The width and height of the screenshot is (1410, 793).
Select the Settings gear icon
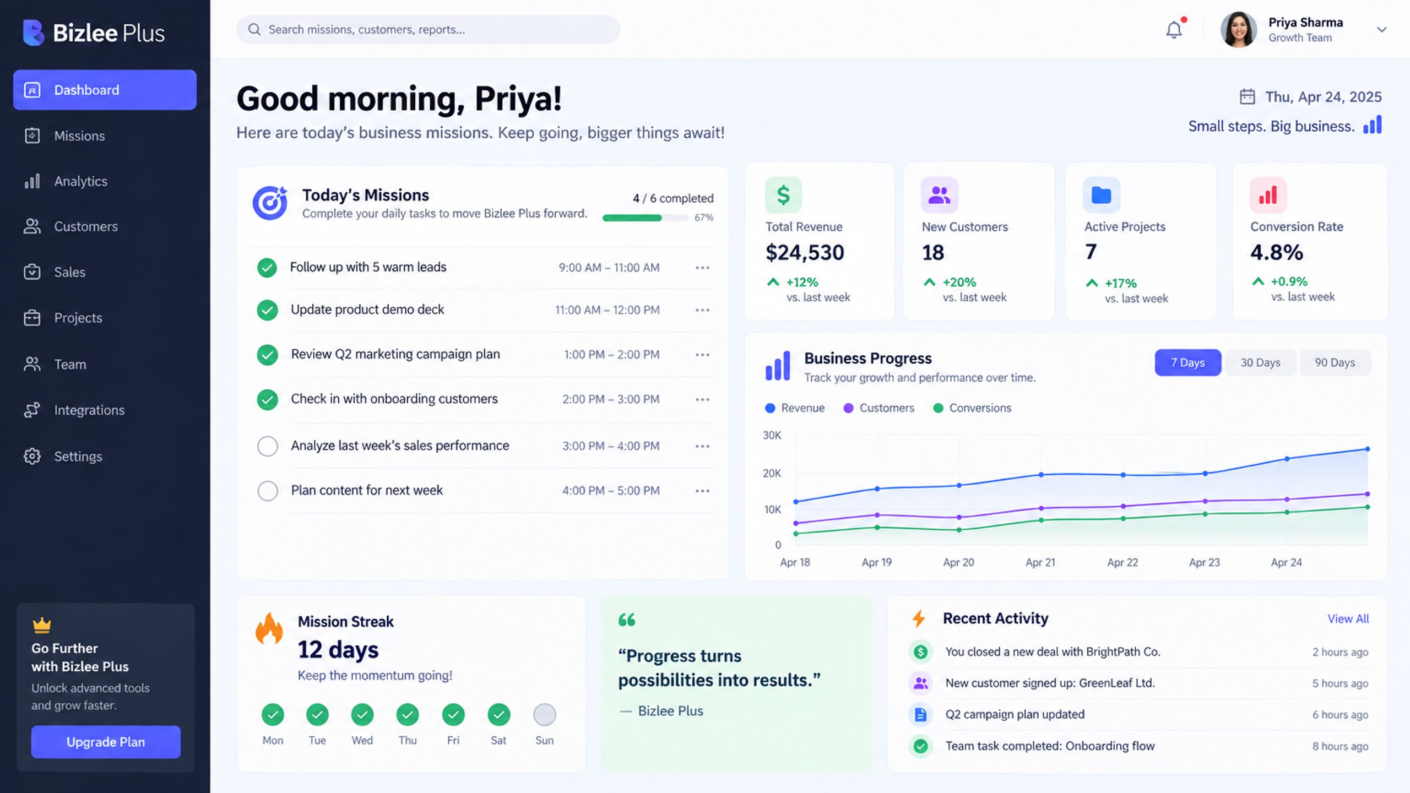tap(32, 456)
